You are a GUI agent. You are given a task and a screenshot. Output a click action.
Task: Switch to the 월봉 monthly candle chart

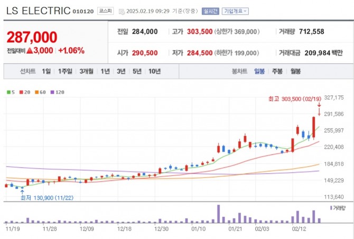coord(295,72)
